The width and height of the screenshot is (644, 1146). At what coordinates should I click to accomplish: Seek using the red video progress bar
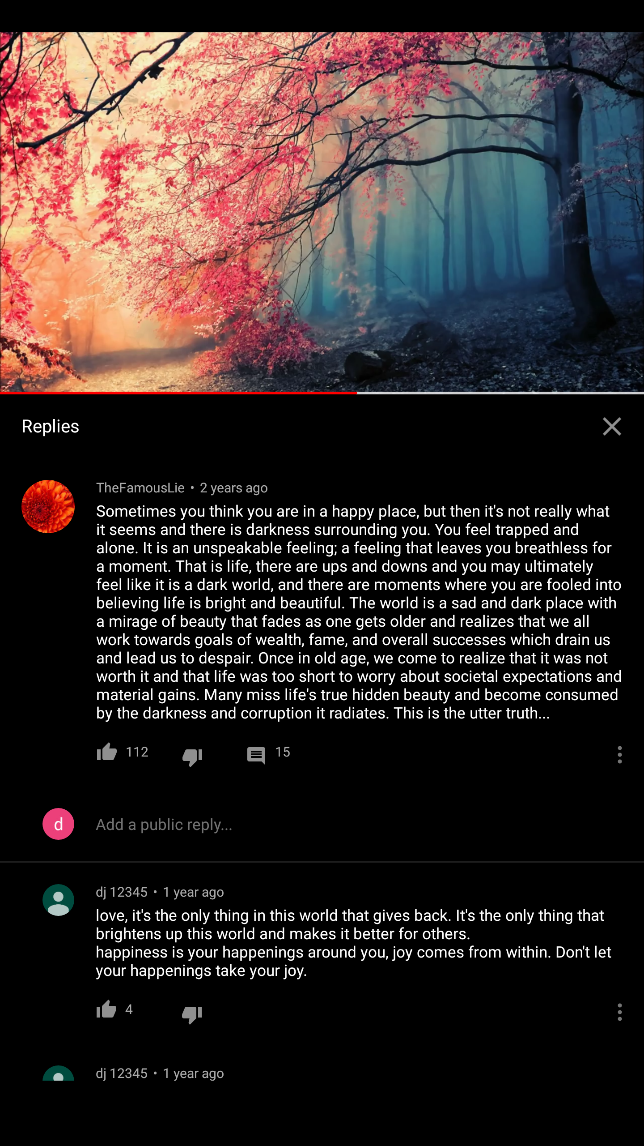(322, 393)
